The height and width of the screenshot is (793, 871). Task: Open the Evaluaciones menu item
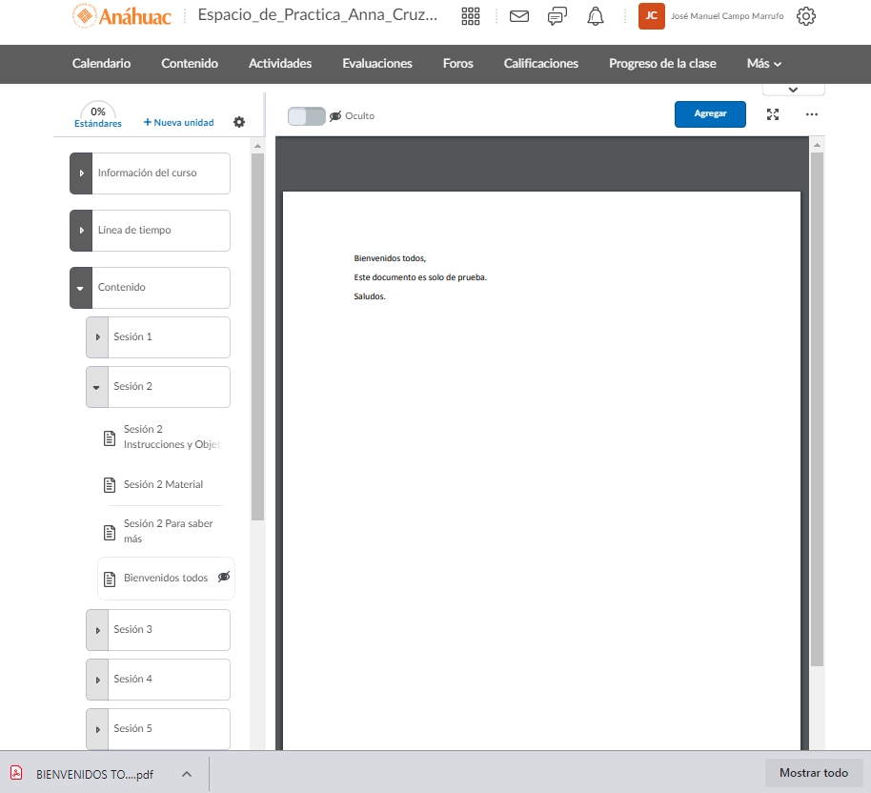(377, 64)
